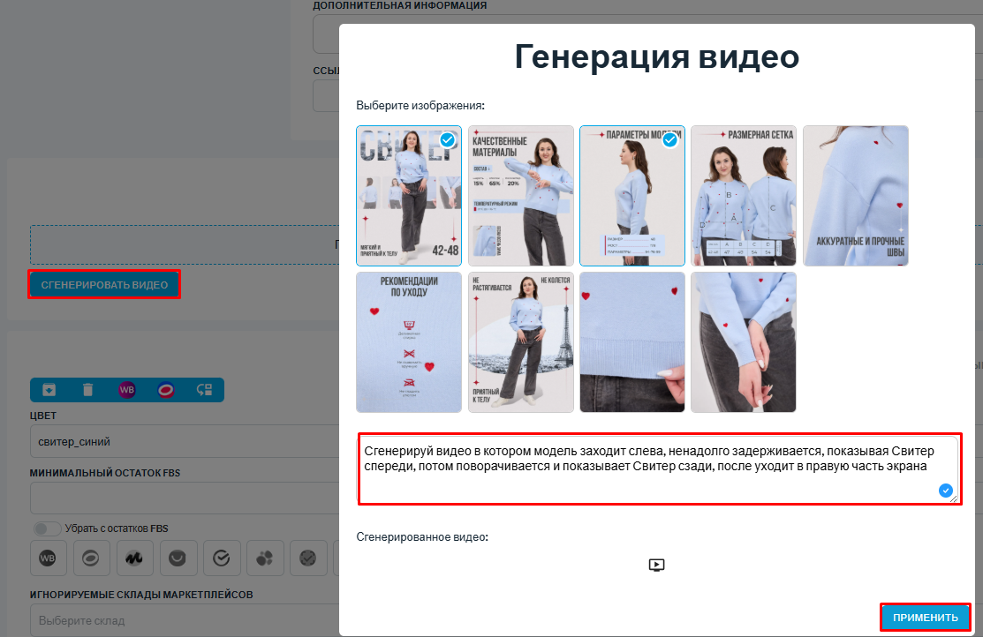Deselect the first 'Свитер' cover image checkmark
This screenshot has height=637, width=983.
tap(448, 140)
